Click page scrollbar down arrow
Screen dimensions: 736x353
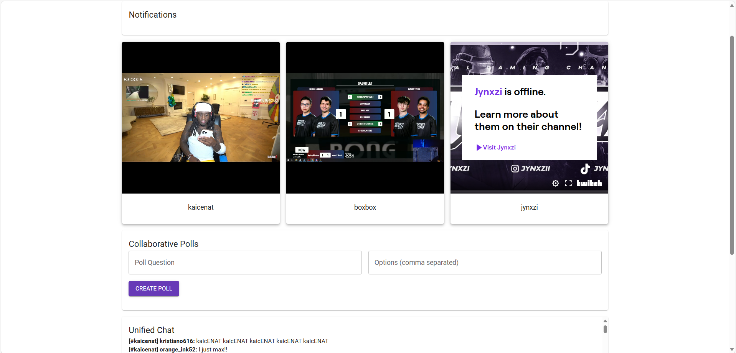[732, 349]
